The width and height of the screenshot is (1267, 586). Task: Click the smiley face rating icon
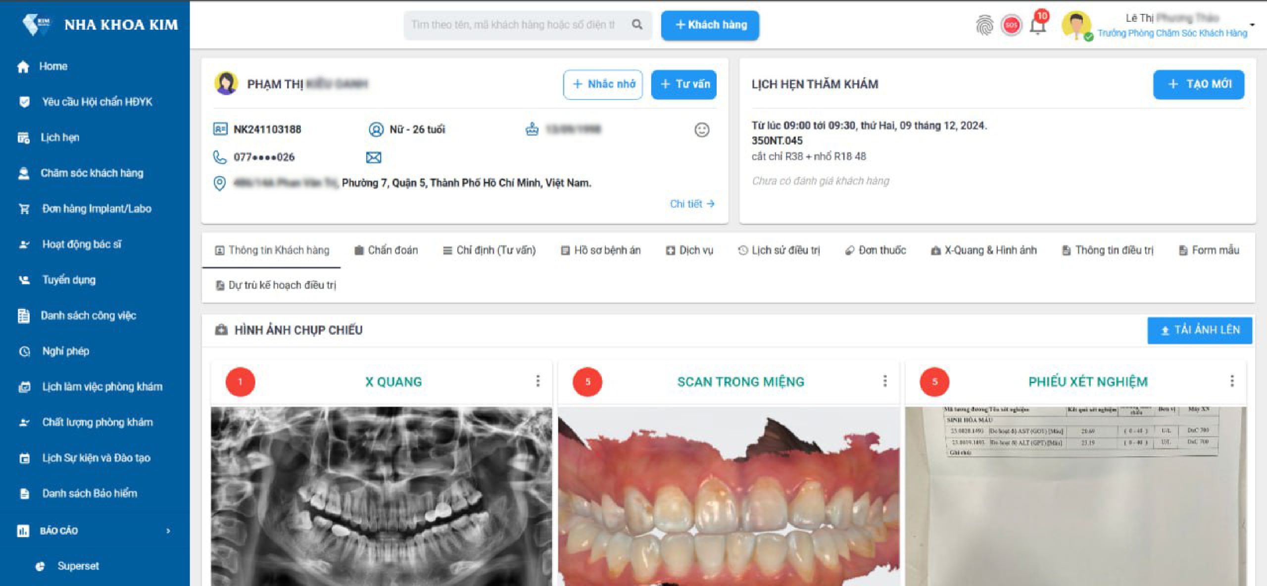pyautogui.click(x=702, y=130)
